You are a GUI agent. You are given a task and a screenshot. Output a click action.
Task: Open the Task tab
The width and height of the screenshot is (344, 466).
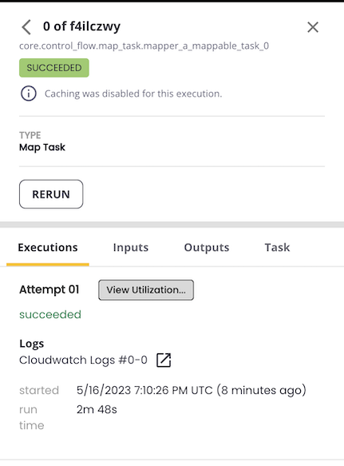[277, 248]
